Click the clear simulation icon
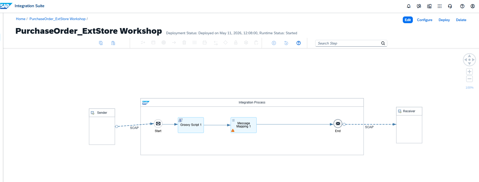Viewport: 479px width, 182px height. point(286,43)
